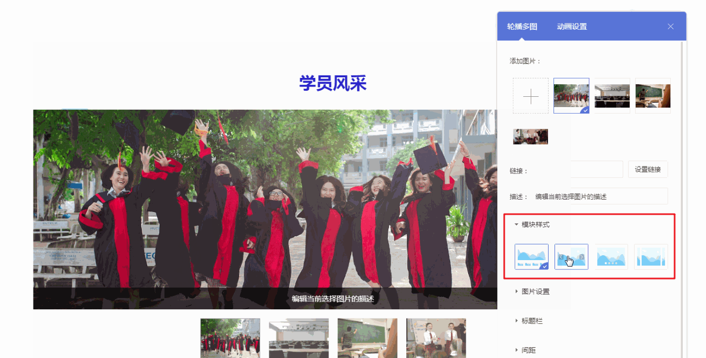The width and height of the screenshot is (706, 358).
Task: Click the 链接 input field
Action: [595, 169]
